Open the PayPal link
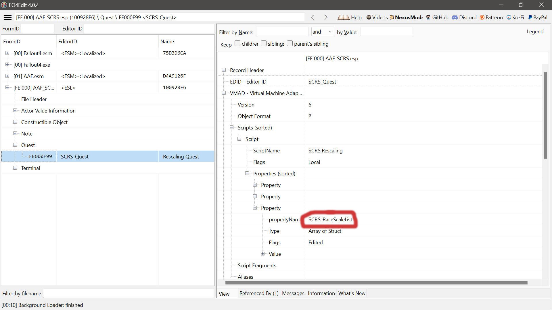 [x=538, y=18]
